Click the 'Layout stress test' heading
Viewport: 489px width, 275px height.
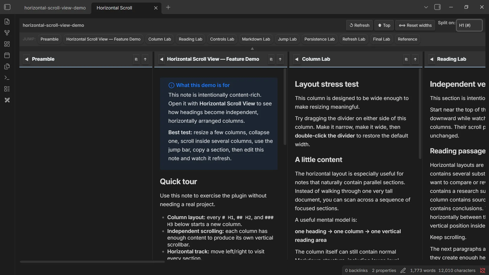[327, 84]
